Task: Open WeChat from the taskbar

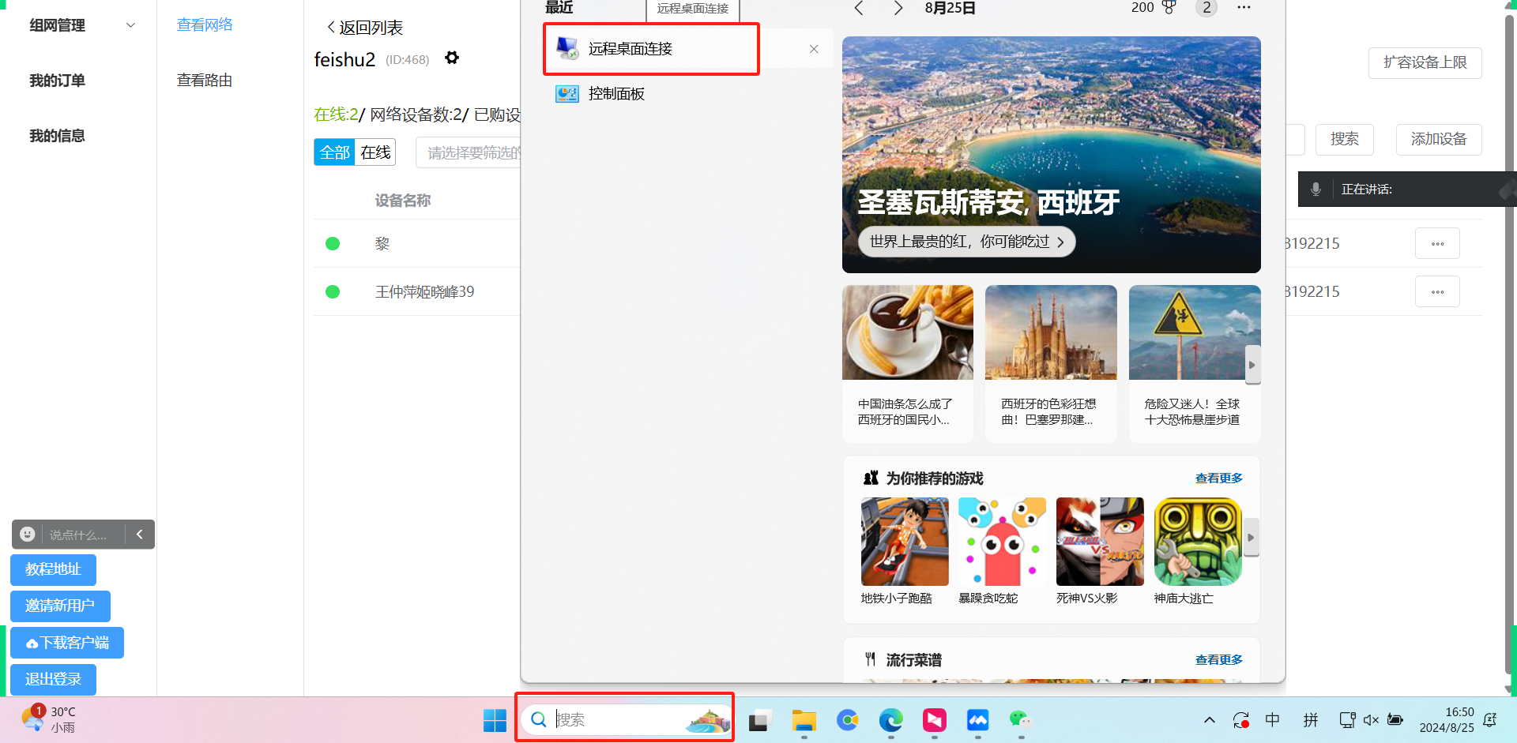Action: click(1020, 721)
